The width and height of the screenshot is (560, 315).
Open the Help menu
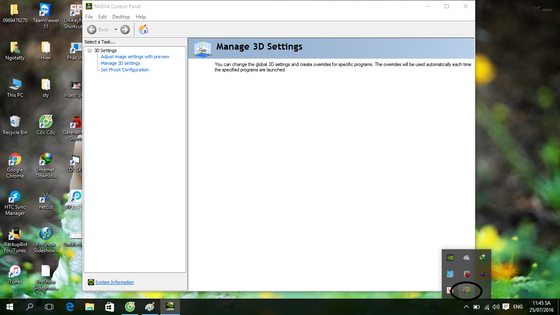click(x=141, y=17)
